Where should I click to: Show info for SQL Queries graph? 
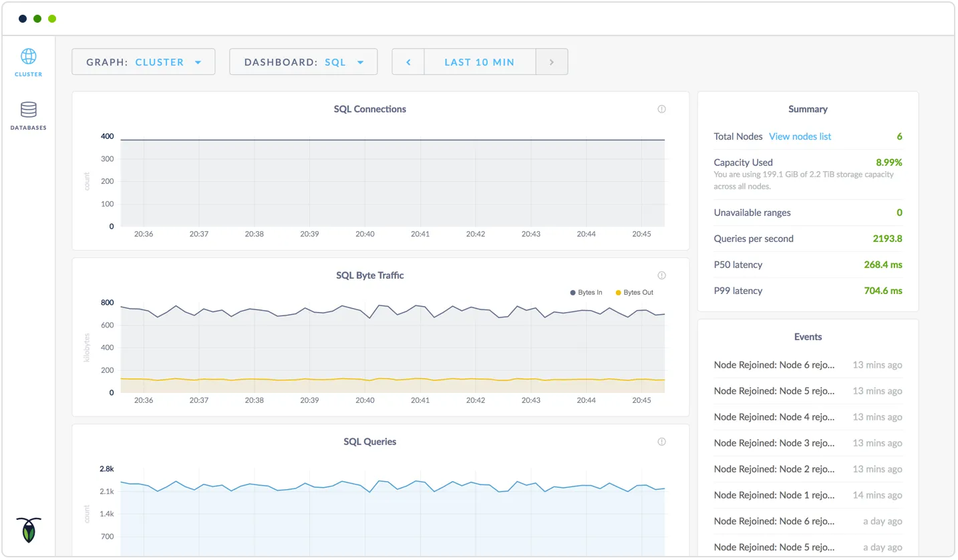tap(661, 442)
